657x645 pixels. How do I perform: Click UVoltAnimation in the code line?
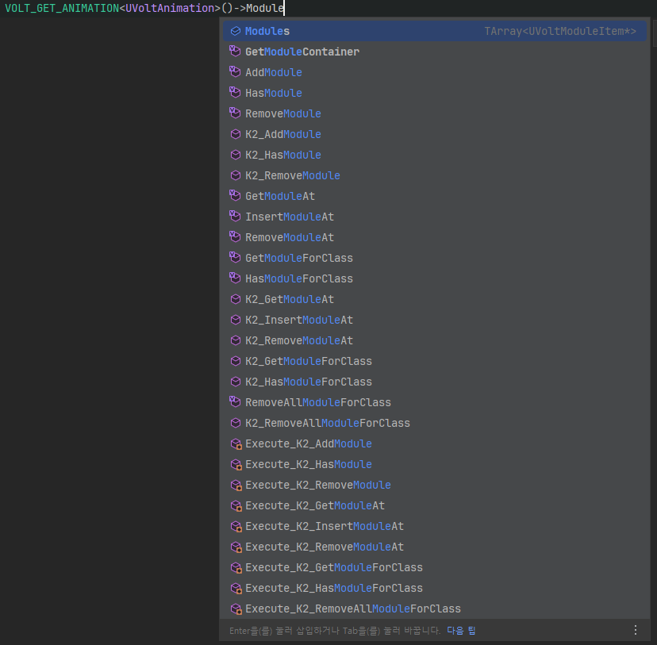173,8
